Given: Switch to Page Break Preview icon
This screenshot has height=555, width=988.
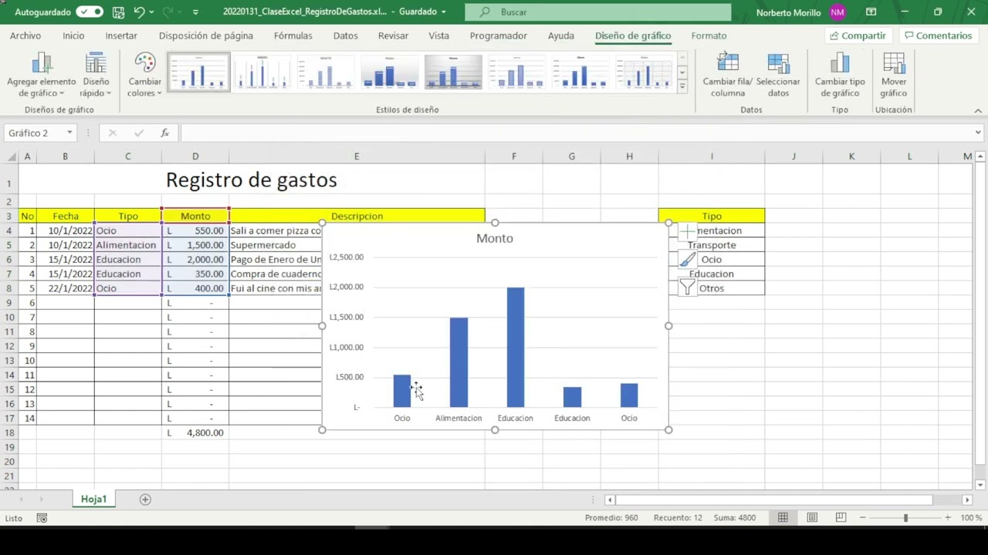Looking at the screenshot, I should (x=841, y=518).
